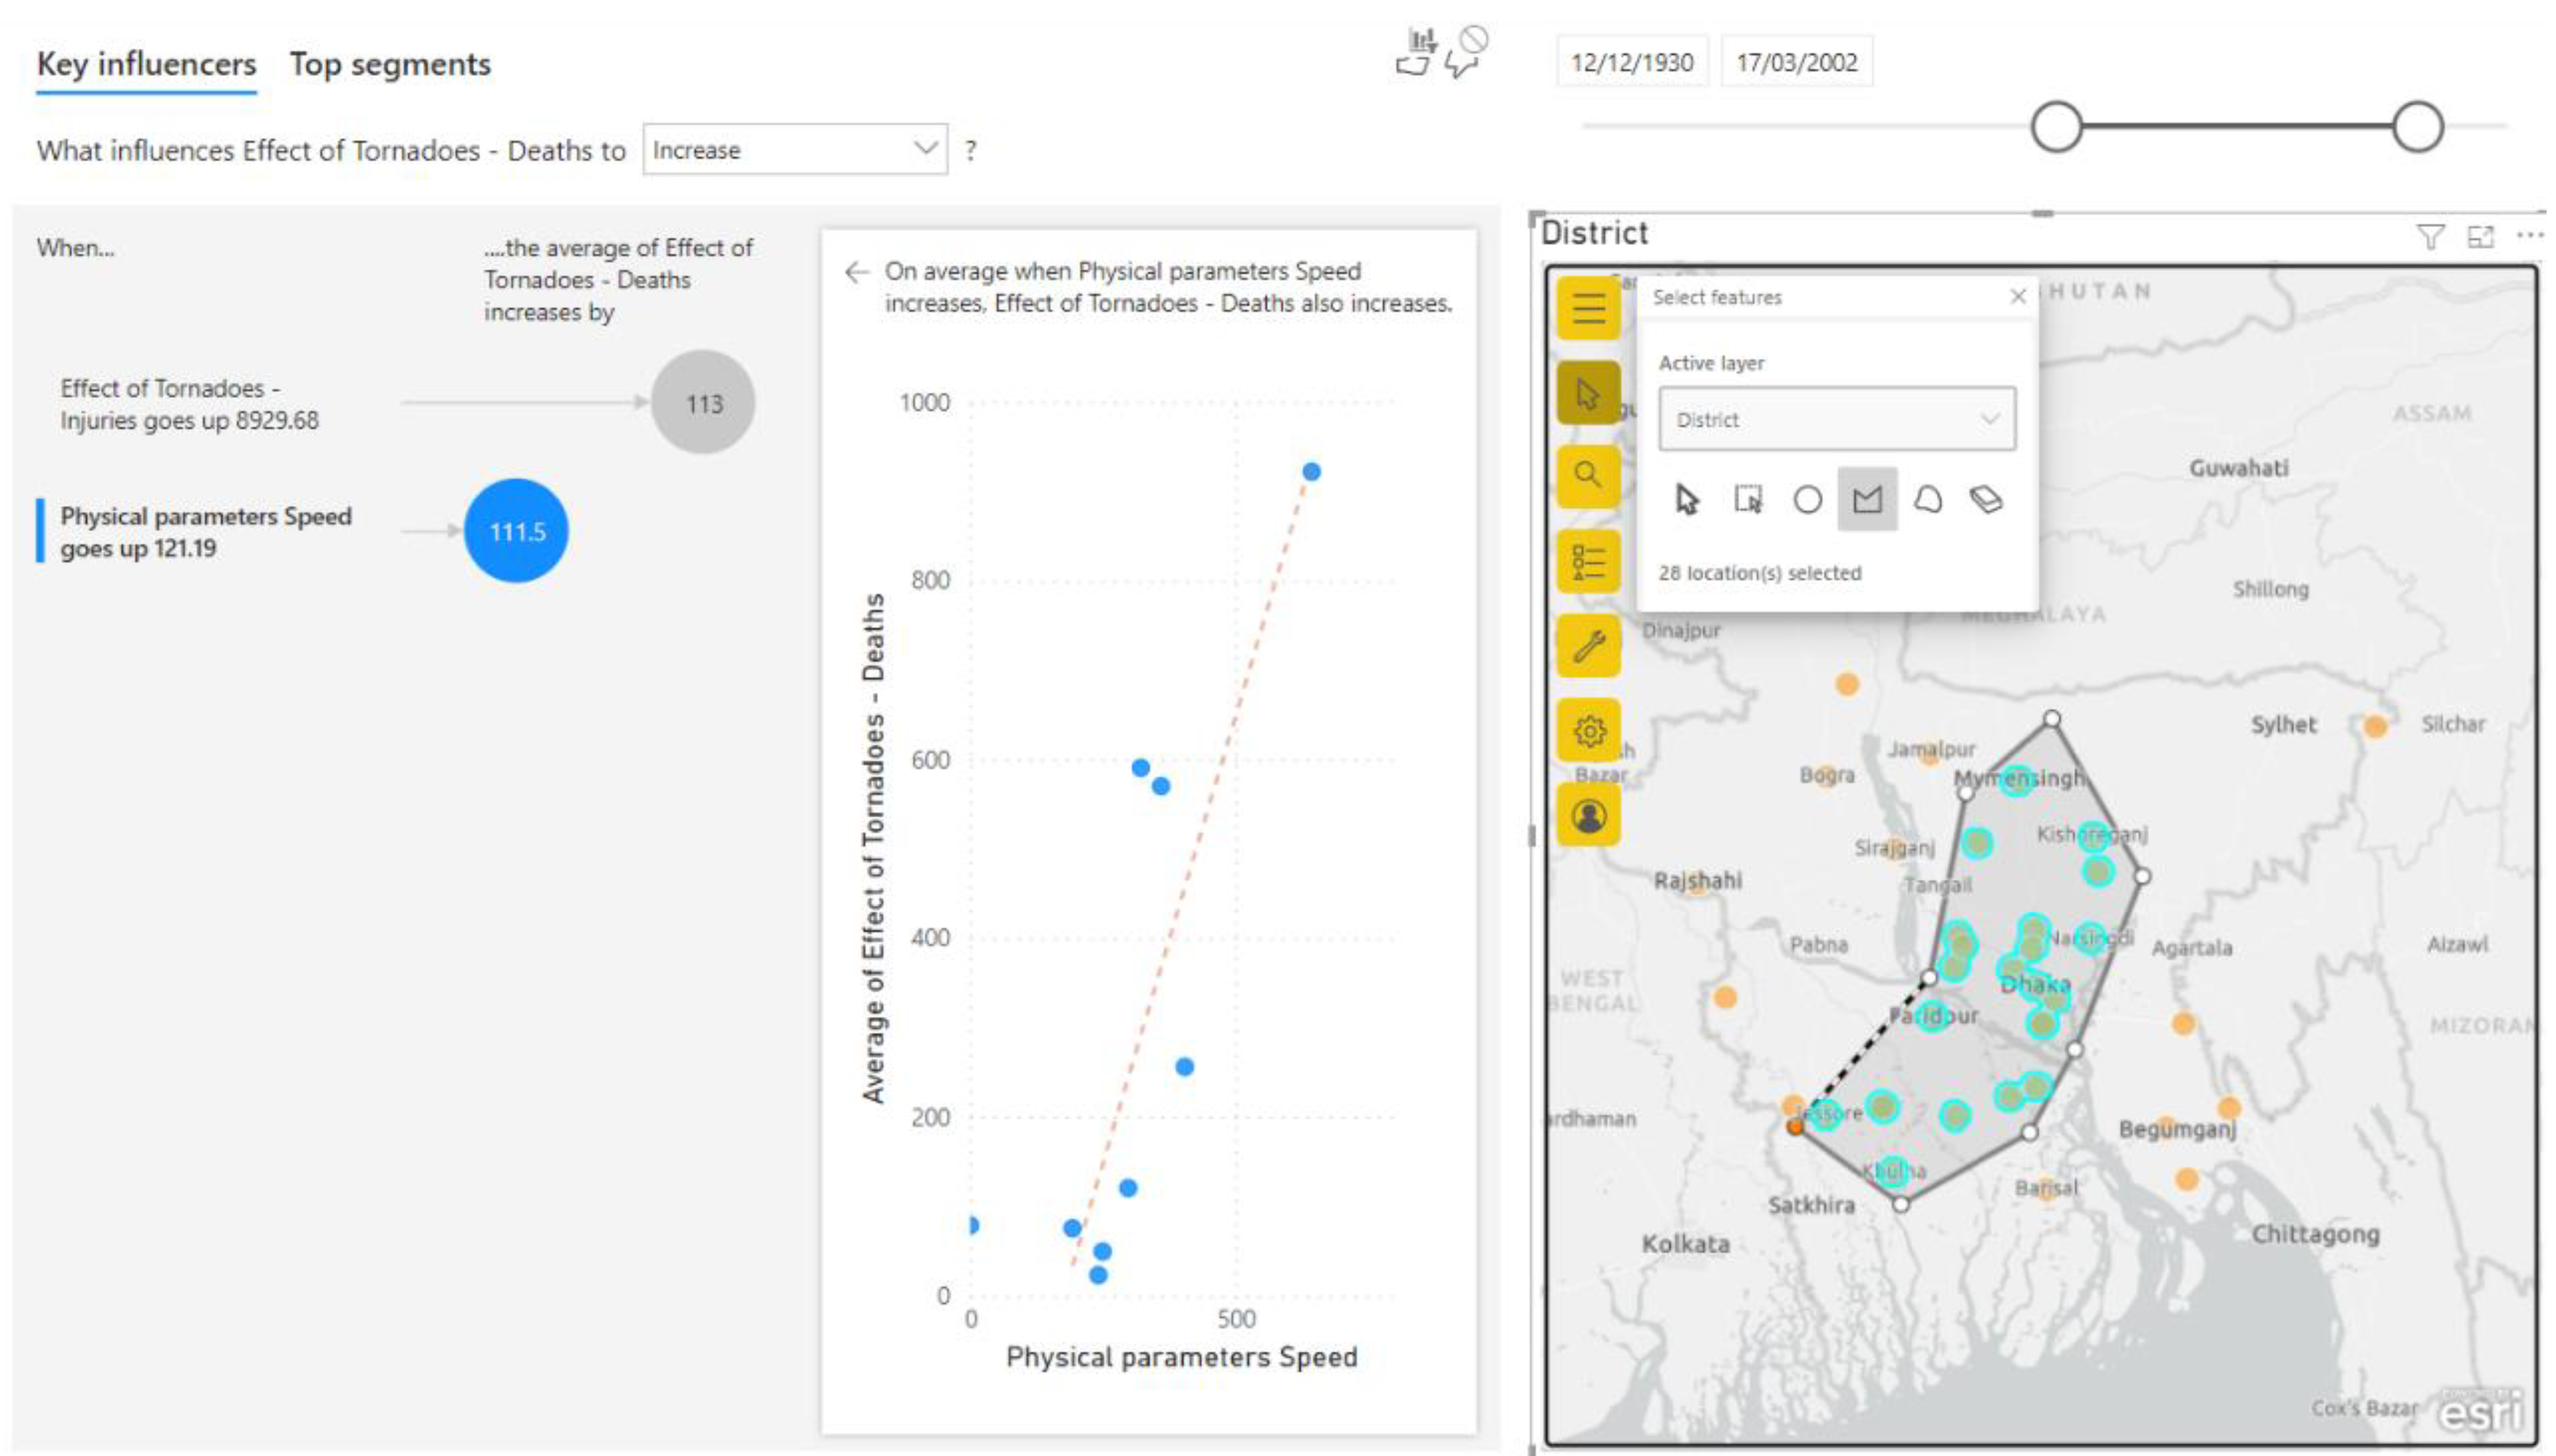Open the ArcGIS account sign-in button
This screenshot has width=2556, height=1456.
coord(1588,815)
